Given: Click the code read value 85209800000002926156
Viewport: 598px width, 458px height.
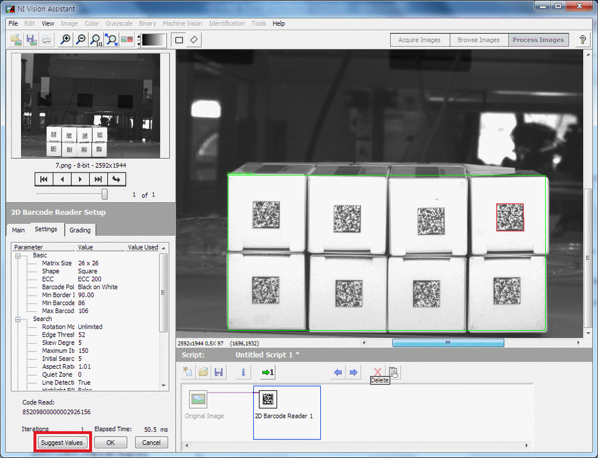Looking at the screenshot, I should pos(56,412).
